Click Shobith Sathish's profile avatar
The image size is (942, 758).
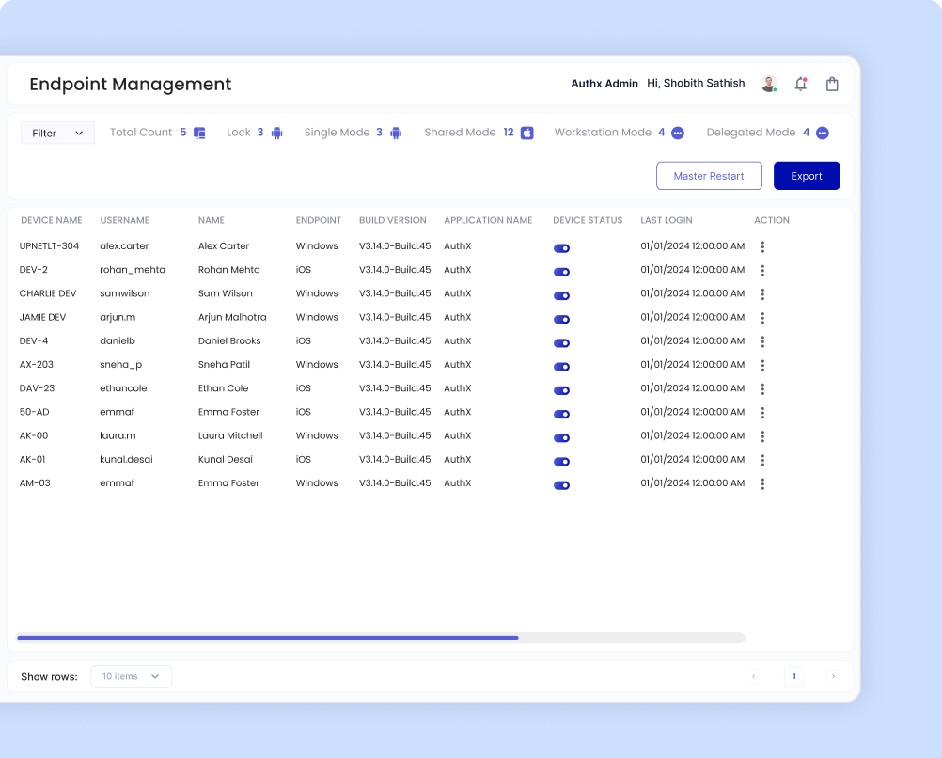click(769, 84)
